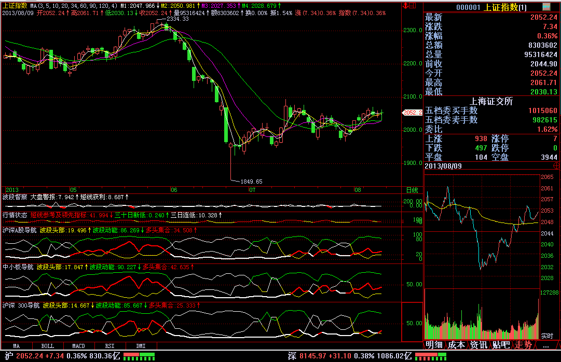Screen dimensions: 561x362
Task: Click the Shanghai red-green strength bar in status bar
Action: pyautogui.click(x=140, y=356)
